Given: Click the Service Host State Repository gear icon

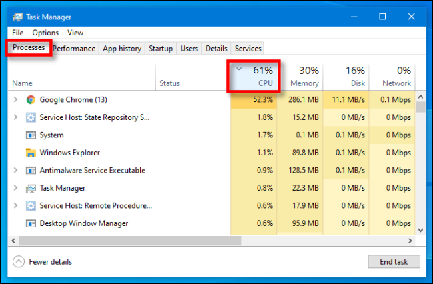Looking at the screenshot, I should [x=31, y=117].
